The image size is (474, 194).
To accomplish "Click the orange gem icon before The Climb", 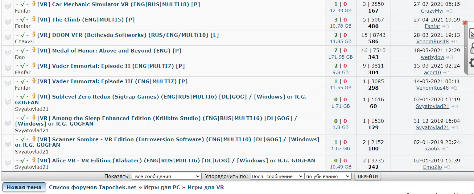I will [x=34, y=19].
